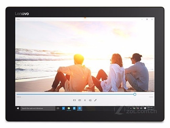Click the volume speaker icon
This screenshot has height=128, width=170.
(x=90, y=100)
